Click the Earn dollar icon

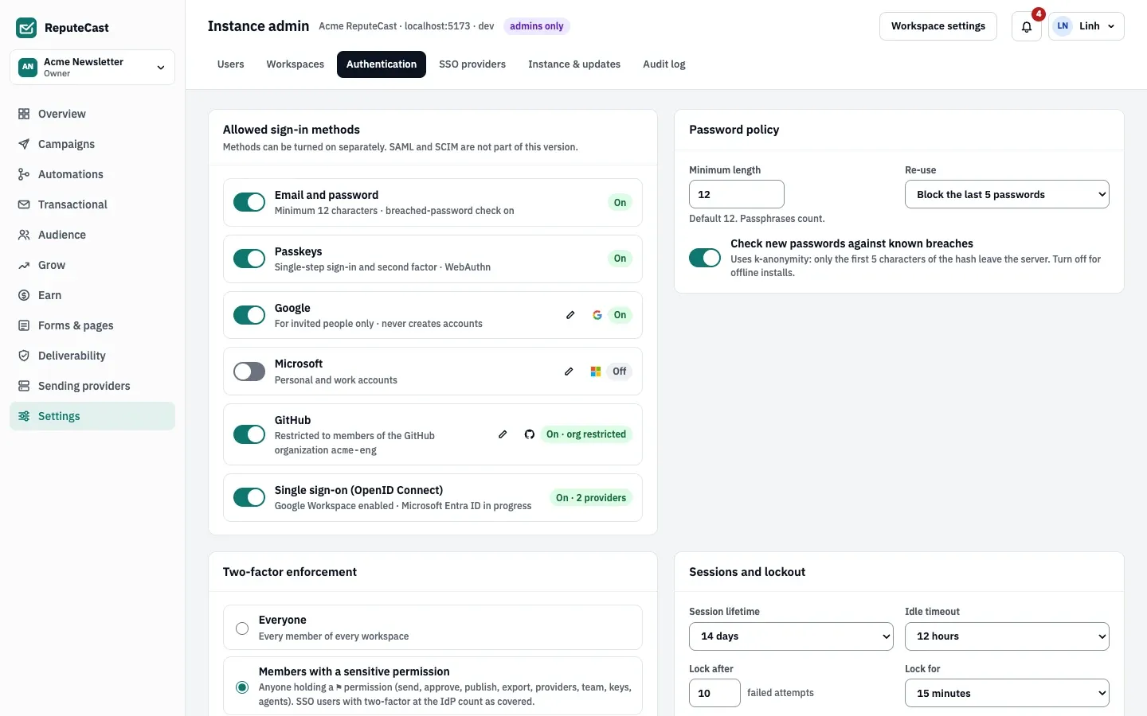point(24,295)
